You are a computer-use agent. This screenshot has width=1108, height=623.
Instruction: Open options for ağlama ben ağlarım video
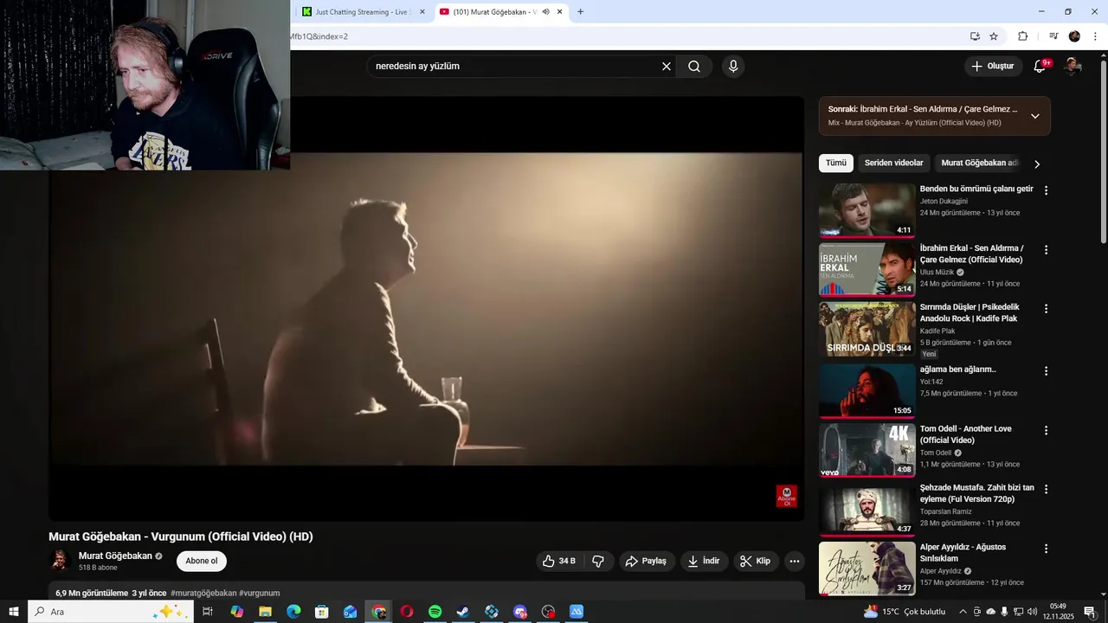(1046, 370)
